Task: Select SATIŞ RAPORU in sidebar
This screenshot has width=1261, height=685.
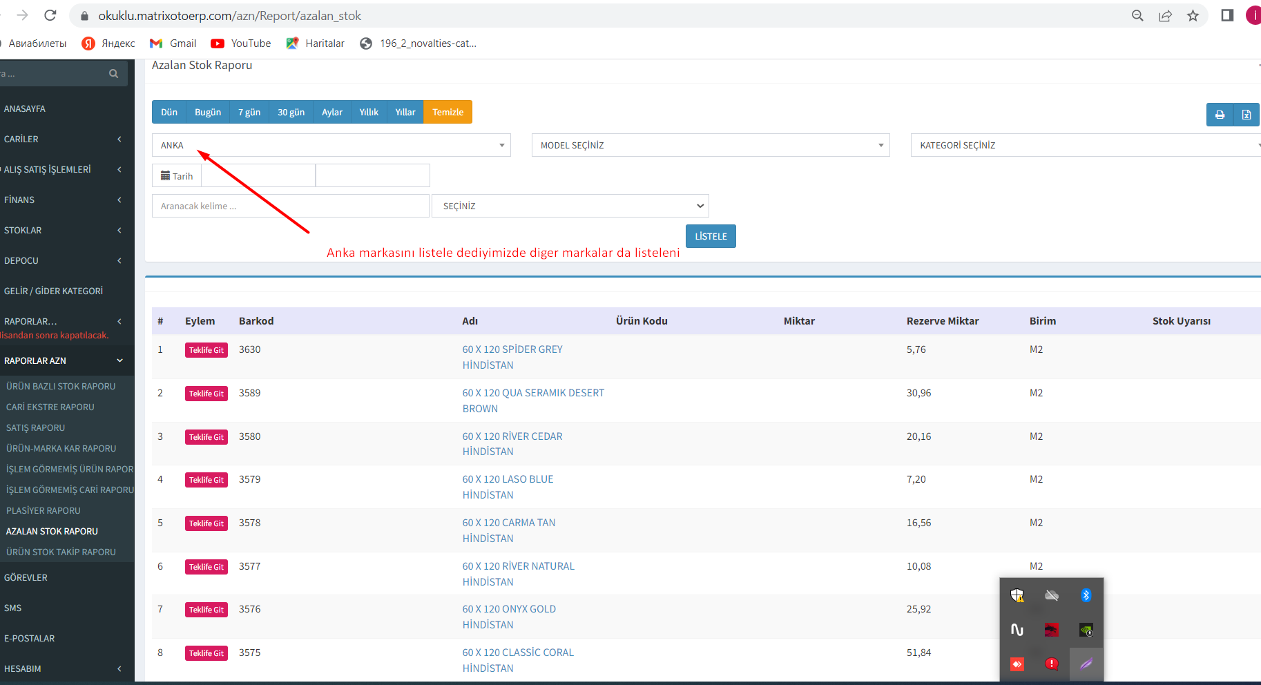Action: tap(36, 427)
